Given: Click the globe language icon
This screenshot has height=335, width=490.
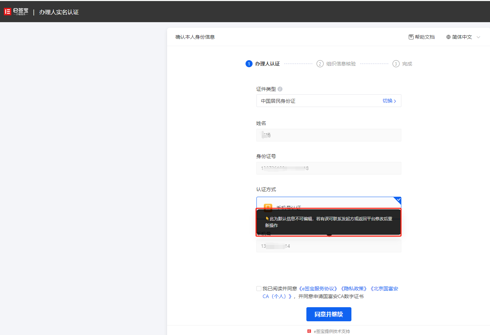Looking at the screenshot, I should (x=448, y=37).
